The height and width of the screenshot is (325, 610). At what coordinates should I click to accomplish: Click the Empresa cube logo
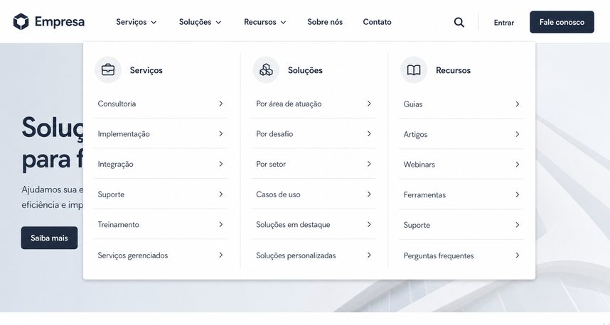pyautogui.click(x=21, y=22)
